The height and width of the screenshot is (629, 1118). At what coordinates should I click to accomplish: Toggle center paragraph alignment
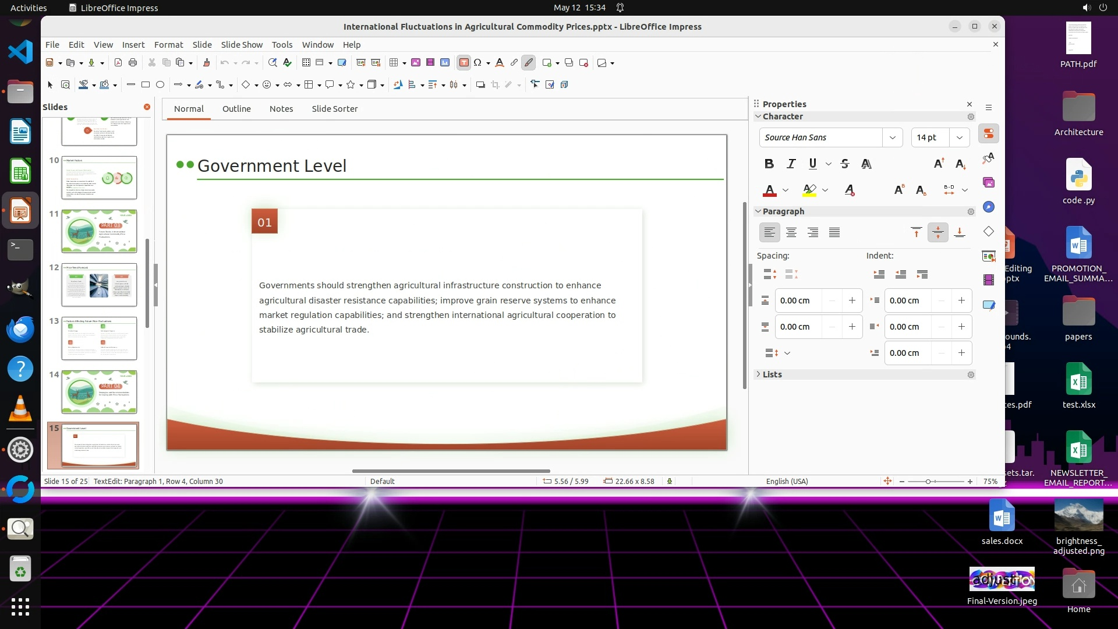(x=791, y=232)
